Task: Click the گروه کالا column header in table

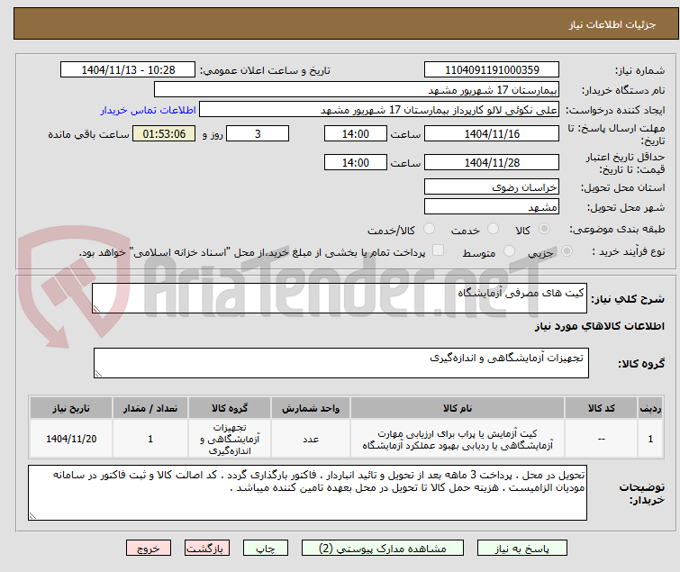Action: click(x=230, y=408)
